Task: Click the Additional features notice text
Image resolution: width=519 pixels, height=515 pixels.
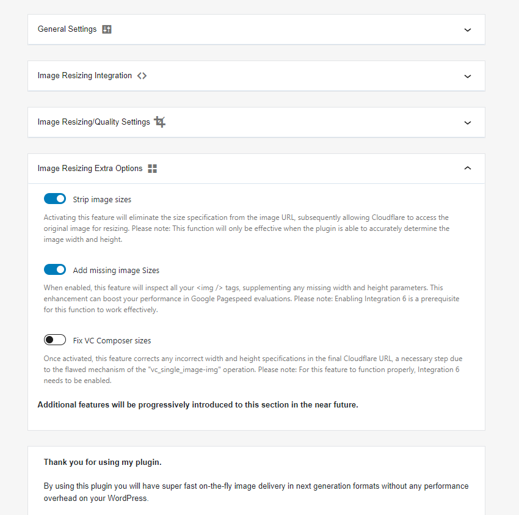Action: click(198, 404)
